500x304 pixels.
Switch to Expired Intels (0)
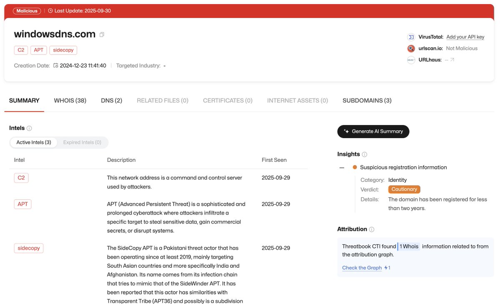(82, 143)
